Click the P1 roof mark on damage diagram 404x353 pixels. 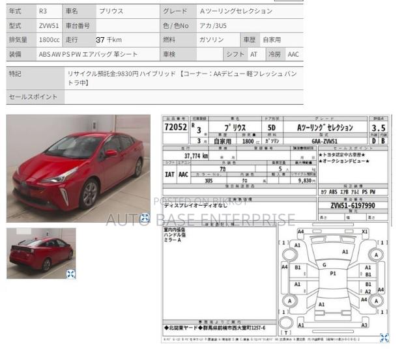[333, 274]
